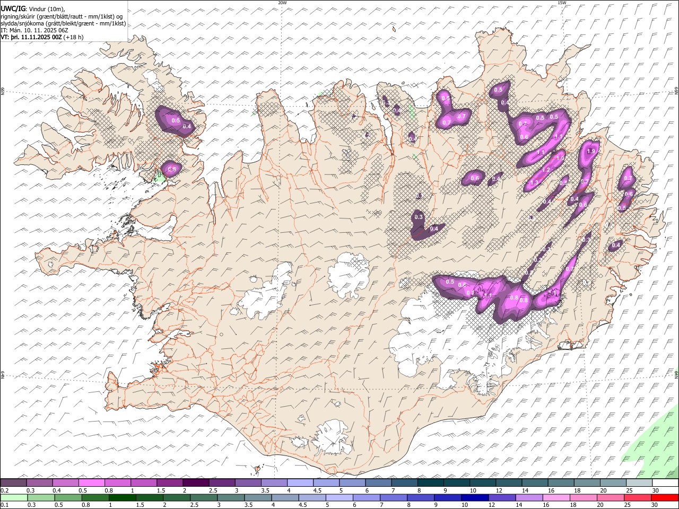Select the 0.2 dark mauve swatch in snow legend
679x509 pixels.
pos(14,482)
